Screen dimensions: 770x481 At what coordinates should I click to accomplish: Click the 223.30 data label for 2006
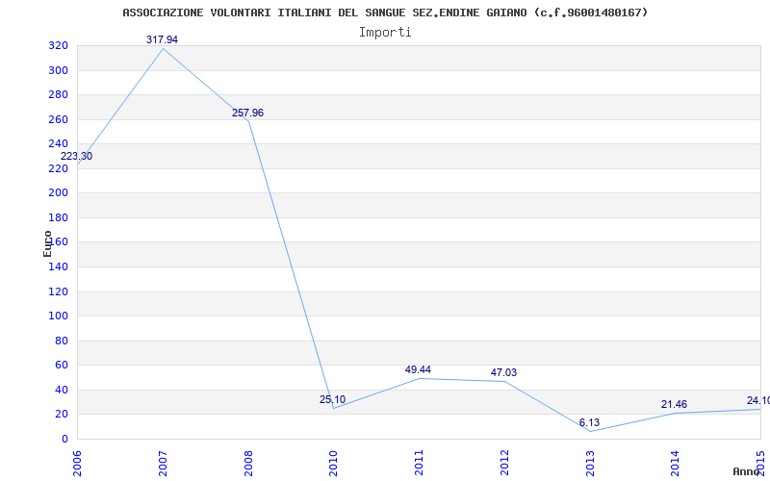pos(76,157)
